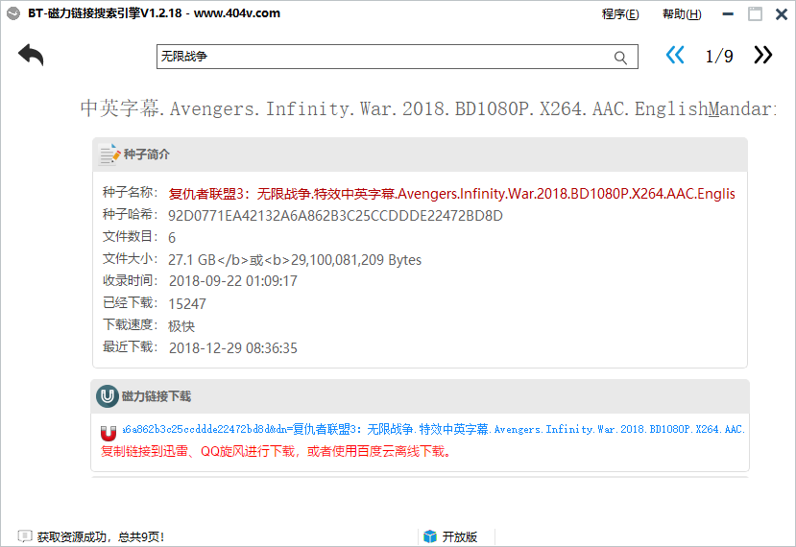Image resolution: width=796 pixels, height=547 pixels.
Task: Focus the search box containing 无限战争
Action: pyautogui.click(x=384, y=58)
